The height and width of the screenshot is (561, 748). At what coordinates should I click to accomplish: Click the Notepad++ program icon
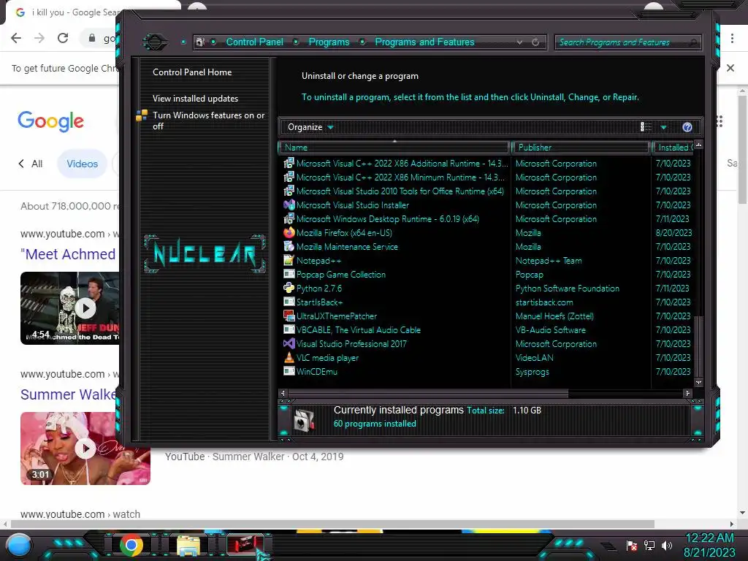tap(289, 261)
